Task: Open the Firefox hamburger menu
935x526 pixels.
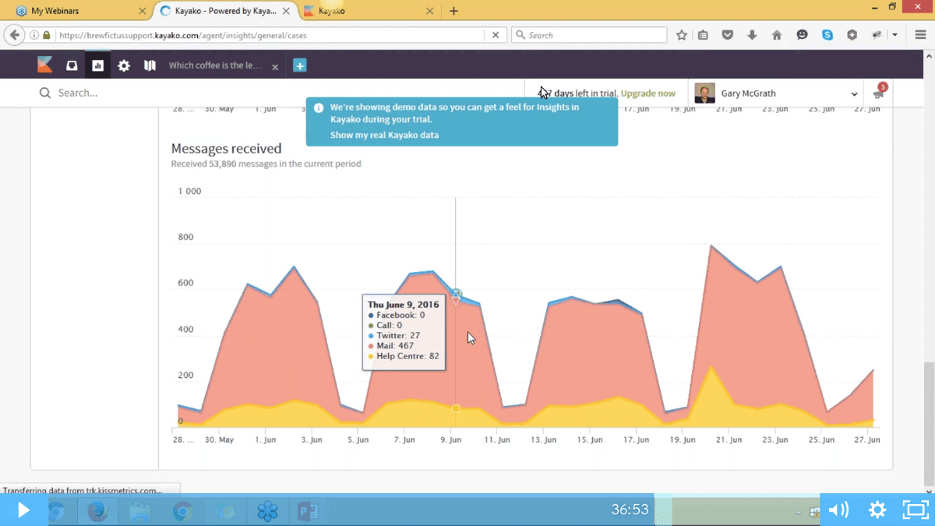Action: pyautogui.click(x=920, y=35)
